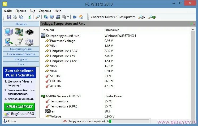Click the НАЧАТЬ ЗАГРУЗКУ green button

click(19, 107)
